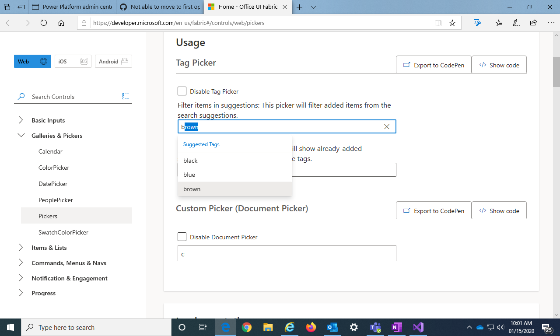Switch to the Android platform view

(x=113, y=61)
